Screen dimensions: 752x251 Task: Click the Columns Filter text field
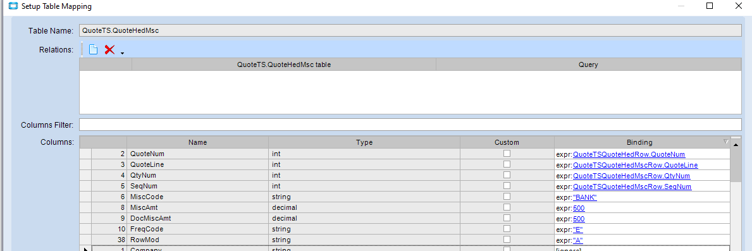tap(410, 125)
